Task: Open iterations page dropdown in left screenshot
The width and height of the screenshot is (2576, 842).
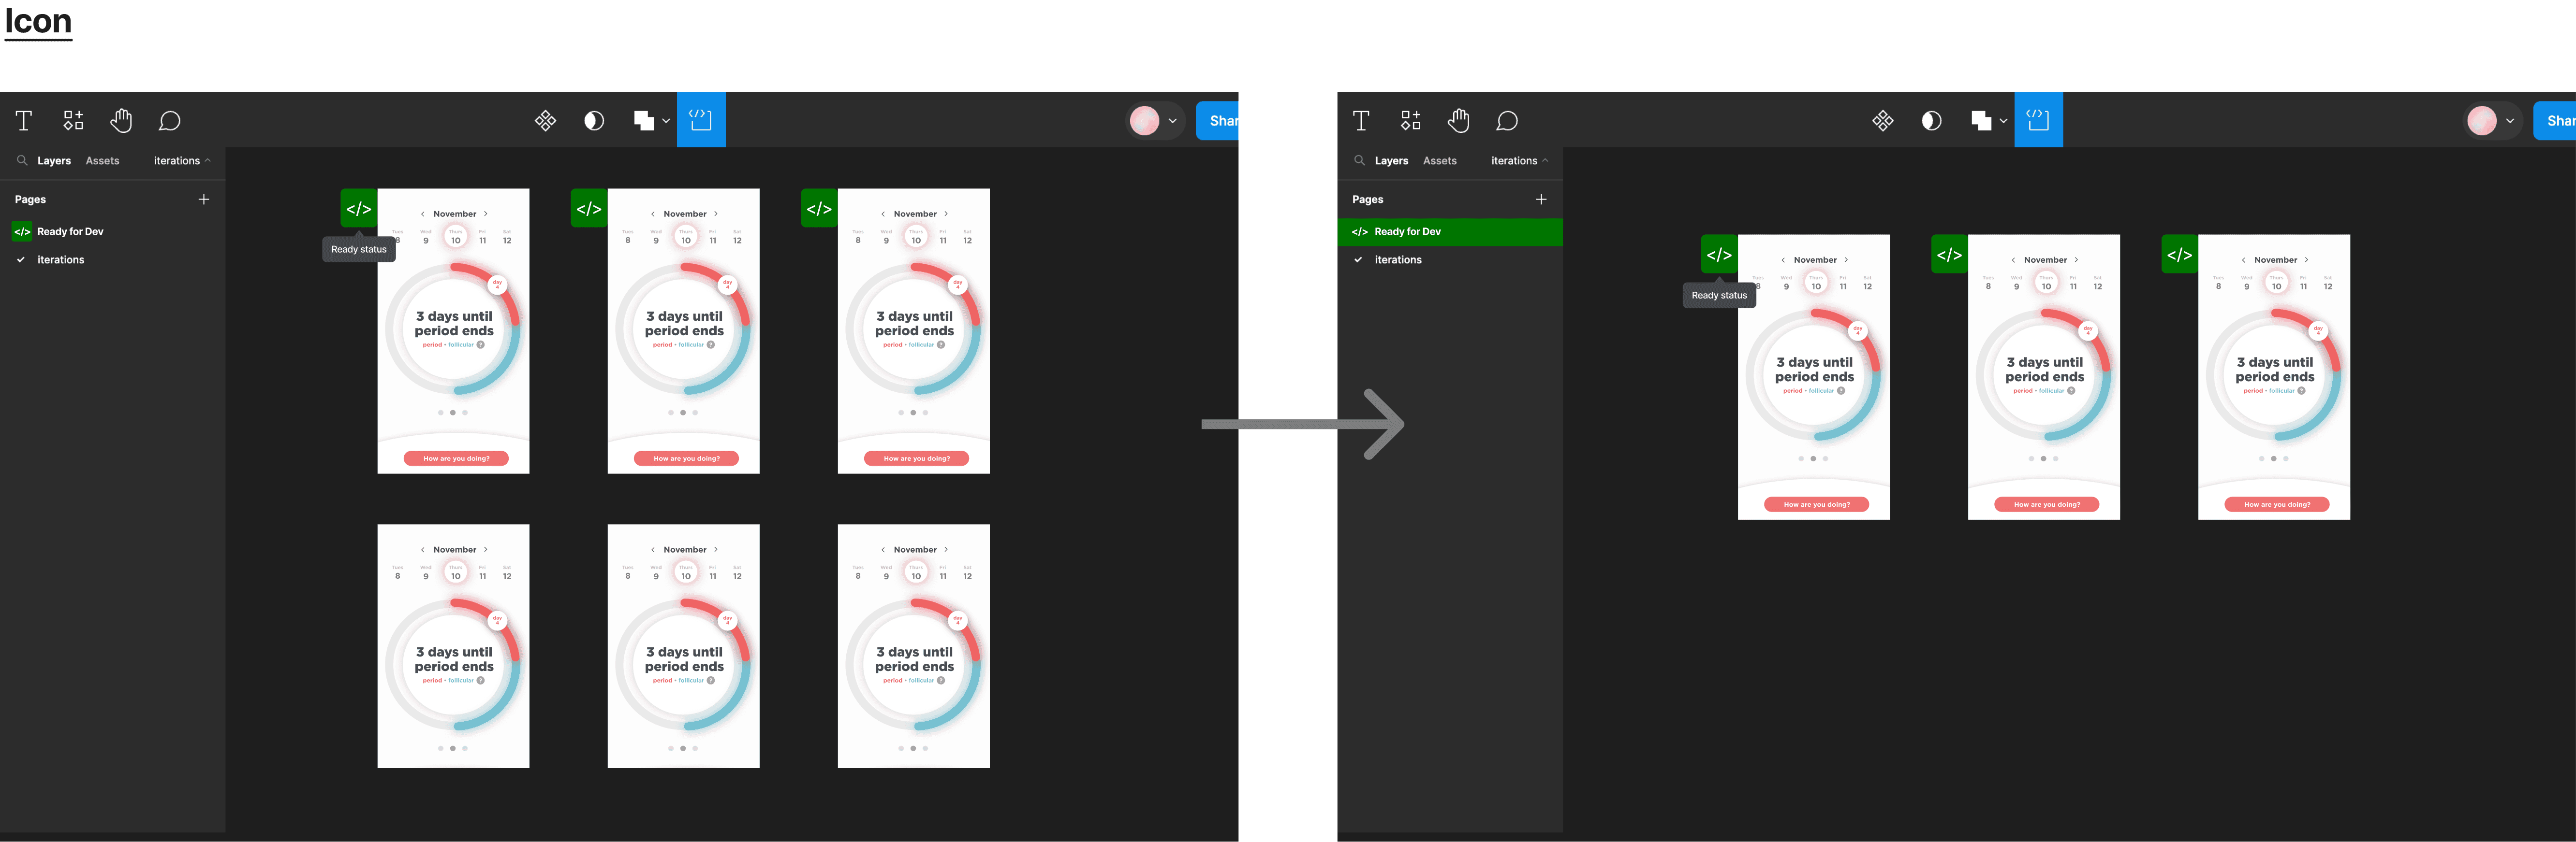Action: (x=182, y=161)
